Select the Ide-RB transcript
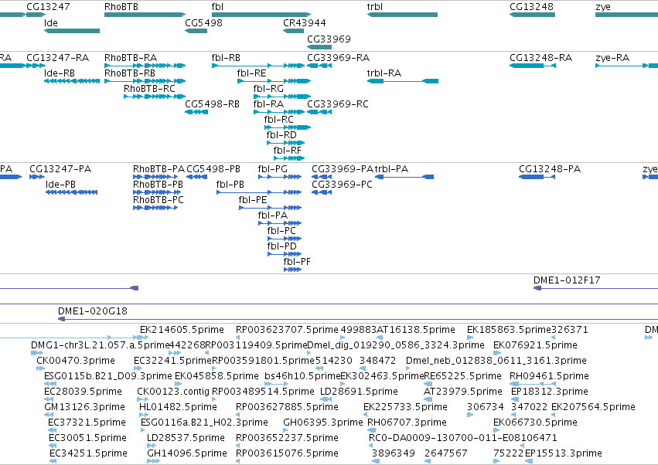658x465 pixels. (x=72, y=81)
